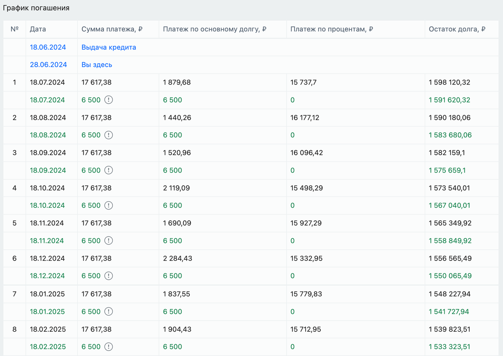Click the "№" column header

click(15, 29)
